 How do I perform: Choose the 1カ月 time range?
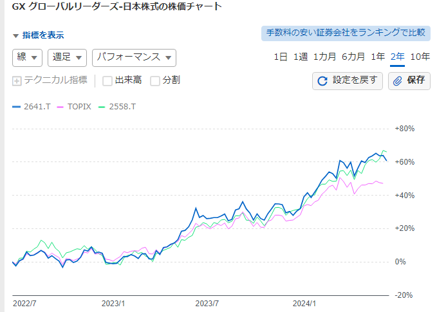click(324, 57)
